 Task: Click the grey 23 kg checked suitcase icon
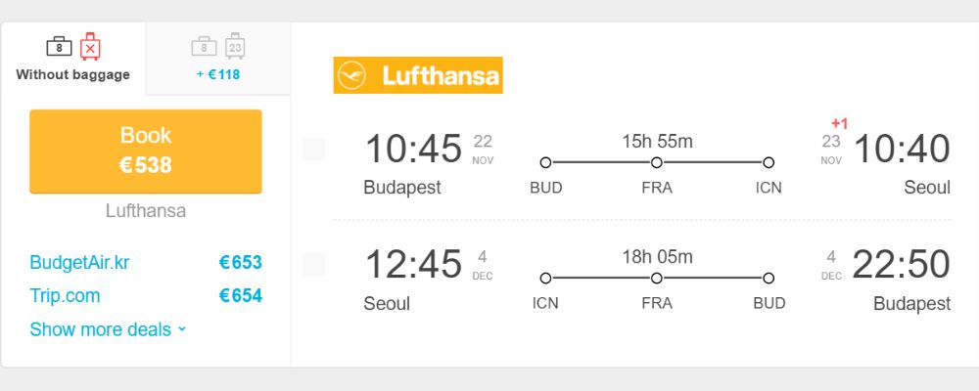(235, 46)
